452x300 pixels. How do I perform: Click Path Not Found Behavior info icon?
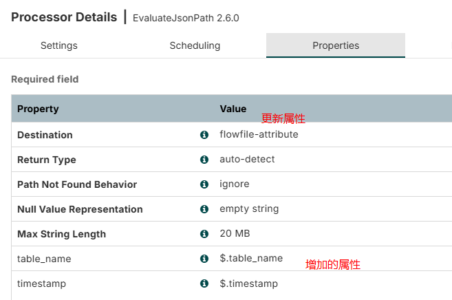coord(204,184)
